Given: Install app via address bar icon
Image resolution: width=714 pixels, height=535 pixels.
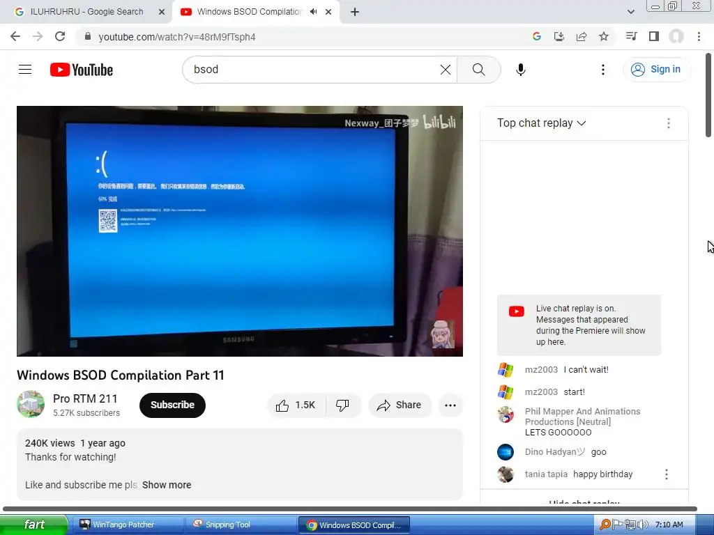Looking at the screenshot, I should [559, 36].
